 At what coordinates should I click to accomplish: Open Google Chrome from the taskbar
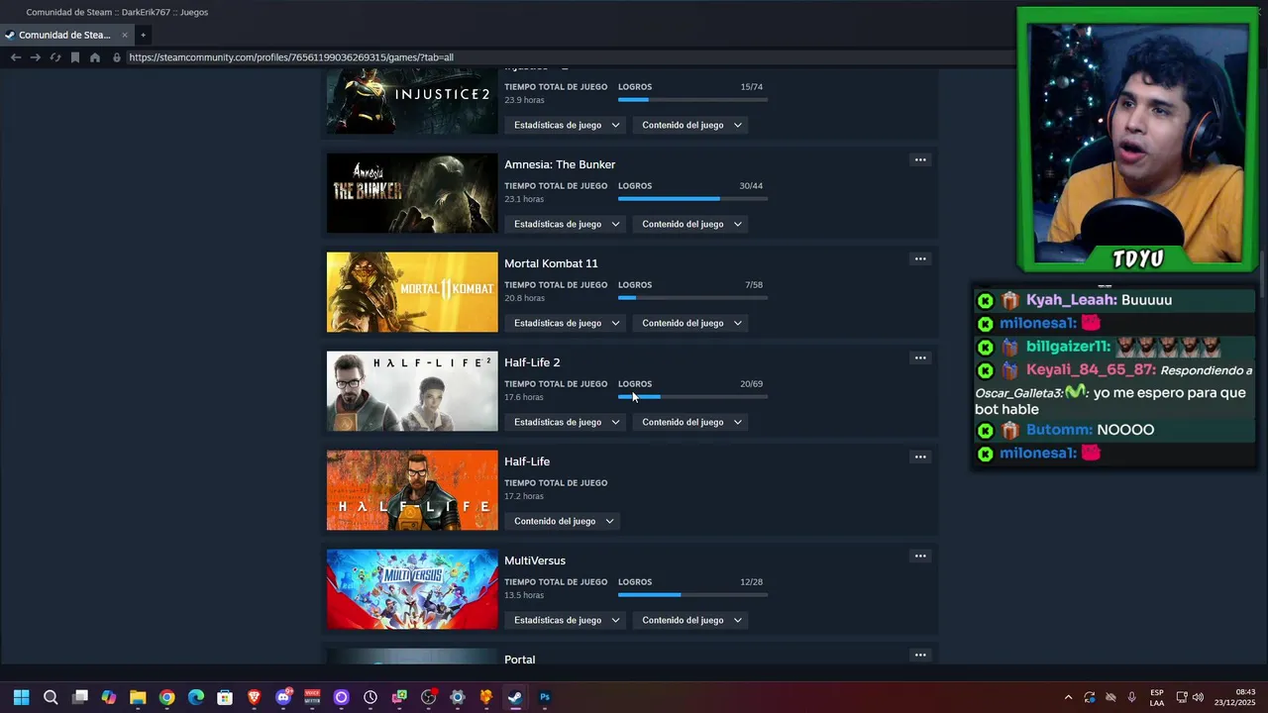point(167,697)
